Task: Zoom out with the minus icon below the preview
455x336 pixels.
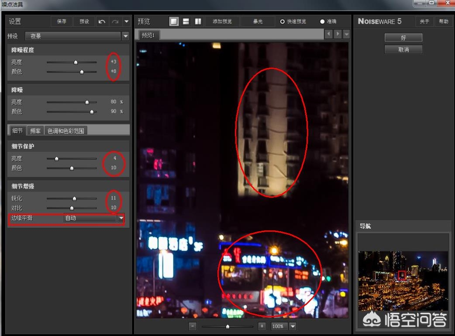Action: tap(192, 326)
